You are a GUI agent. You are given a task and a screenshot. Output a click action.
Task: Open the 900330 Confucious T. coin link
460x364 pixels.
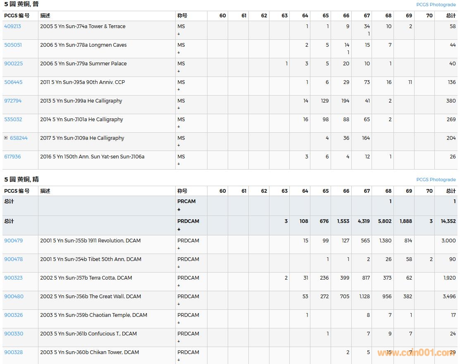(14, 334)
